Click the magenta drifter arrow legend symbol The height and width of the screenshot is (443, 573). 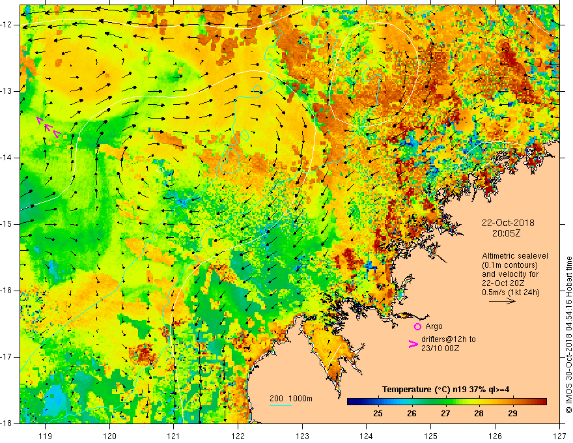[413, 344]
